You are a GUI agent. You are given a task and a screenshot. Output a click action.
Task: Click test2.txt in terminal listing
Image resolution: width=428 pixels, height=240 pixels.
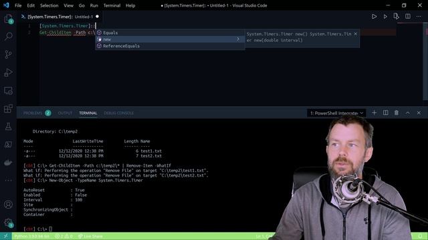[151, 156]
